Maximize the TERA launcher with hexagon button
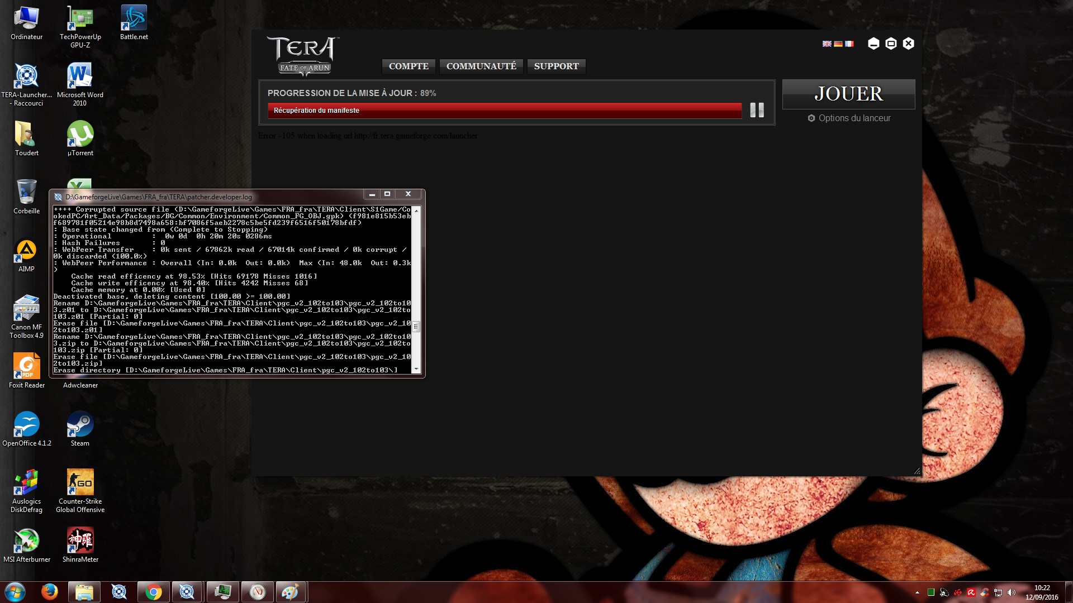Screen dimensions: 1073x603 (891, 44)
